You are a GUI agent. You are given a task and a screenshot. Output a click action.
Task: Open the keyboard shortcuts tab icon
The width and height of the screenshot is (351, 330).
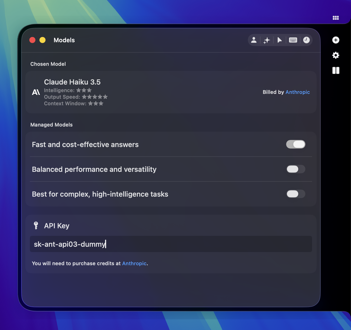(x=293, y=40)
